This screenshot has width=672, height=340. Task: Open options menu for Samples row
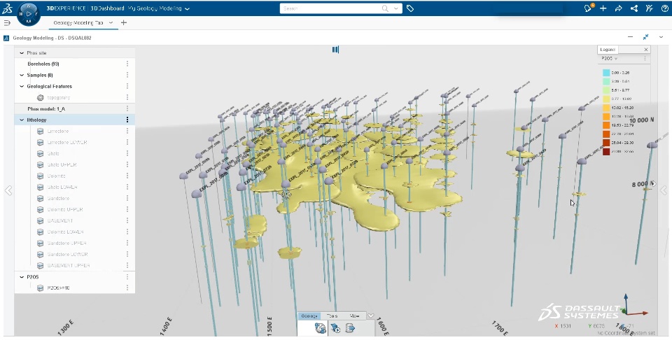[127, 75]
